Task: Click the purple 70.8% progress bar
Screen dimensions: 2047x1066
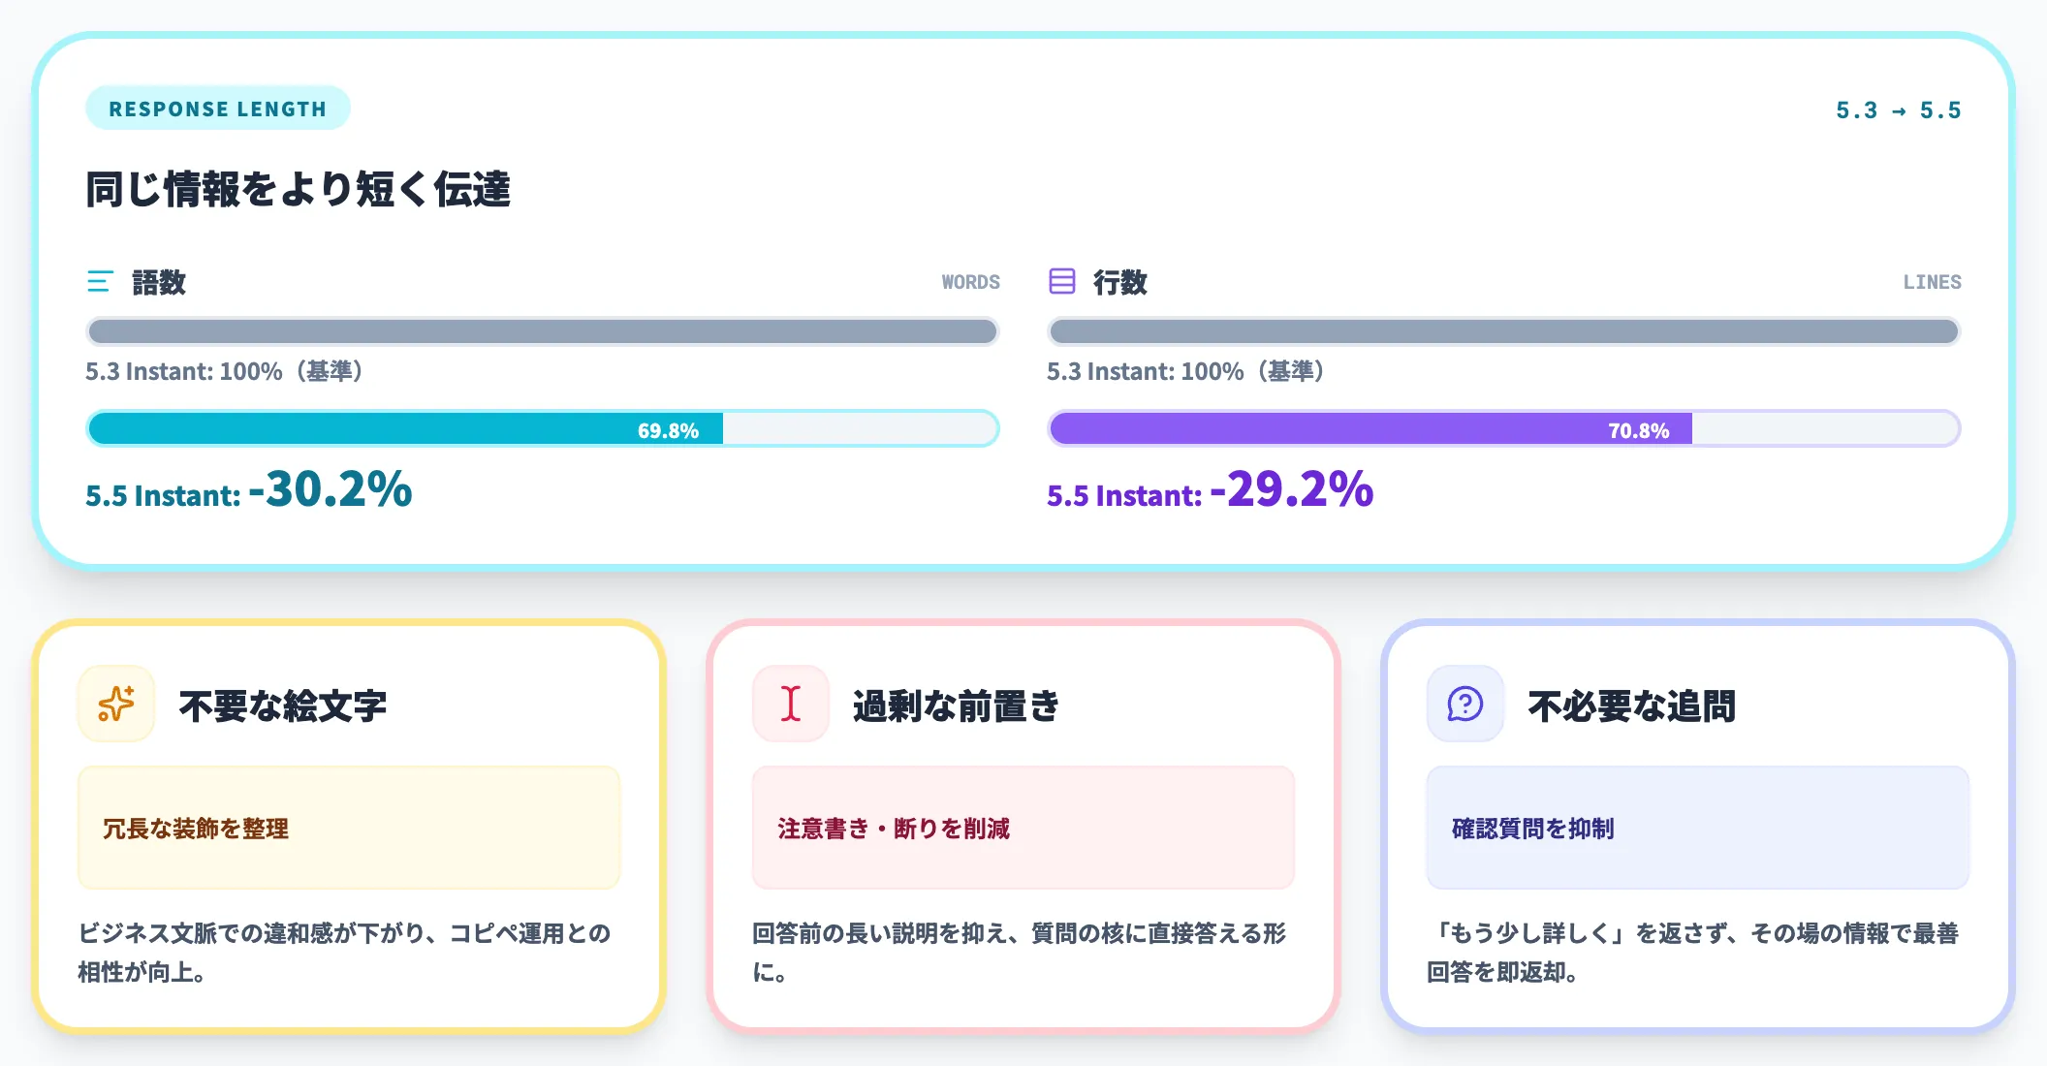Action: [x=1504, y=428]
